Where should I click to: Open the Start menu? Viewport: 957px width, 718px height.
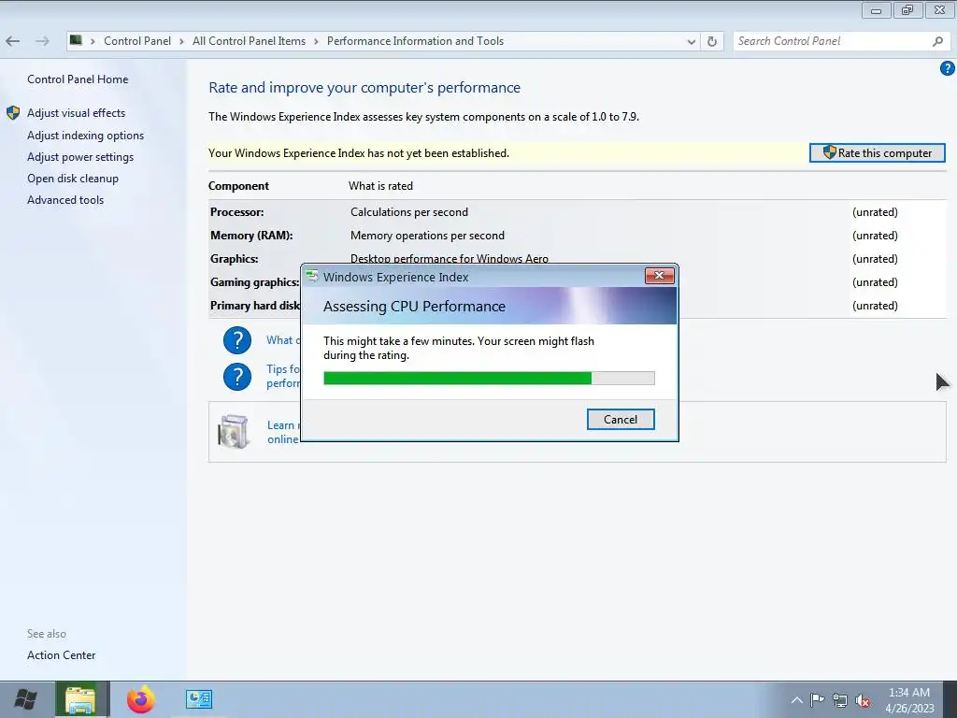coord(25,699)
